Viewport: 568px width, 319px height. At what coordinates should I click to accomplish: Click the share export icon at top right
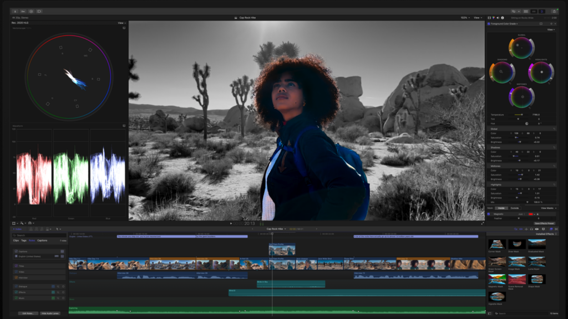click(554, 12)
